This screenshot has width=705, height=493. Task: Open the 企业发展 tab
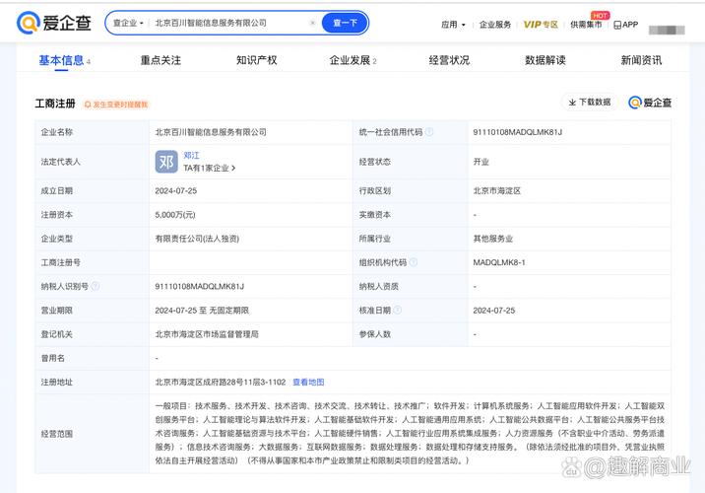(x=352, y=60)
